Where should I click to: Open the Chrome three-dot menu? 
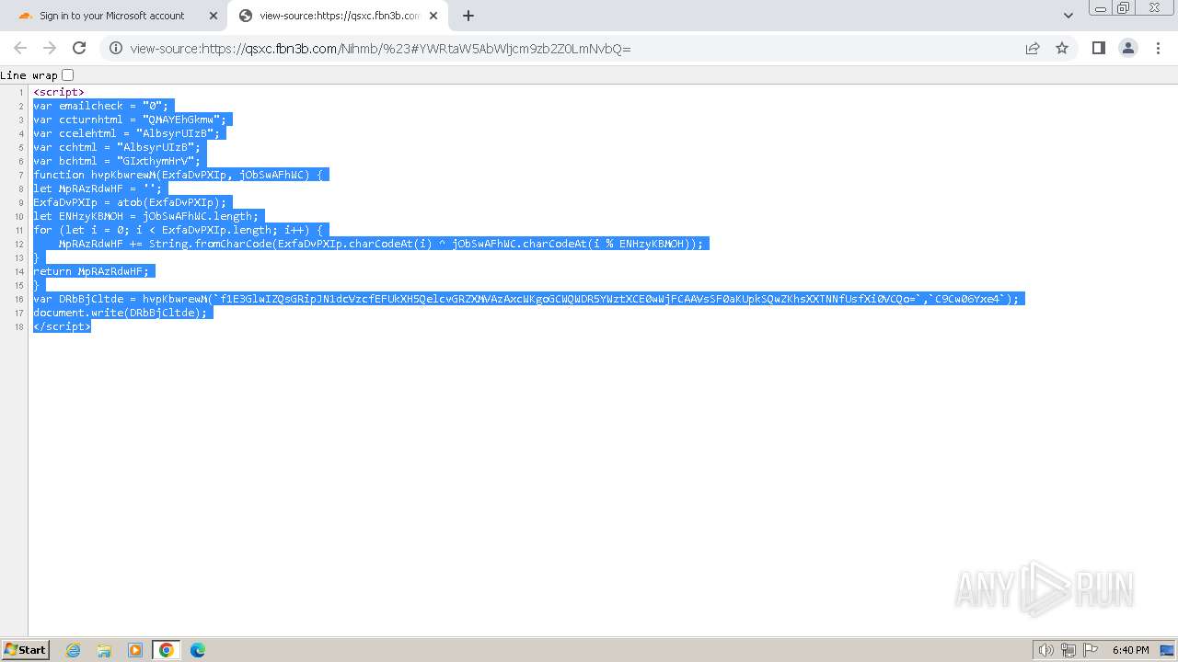pos(1158,48)
